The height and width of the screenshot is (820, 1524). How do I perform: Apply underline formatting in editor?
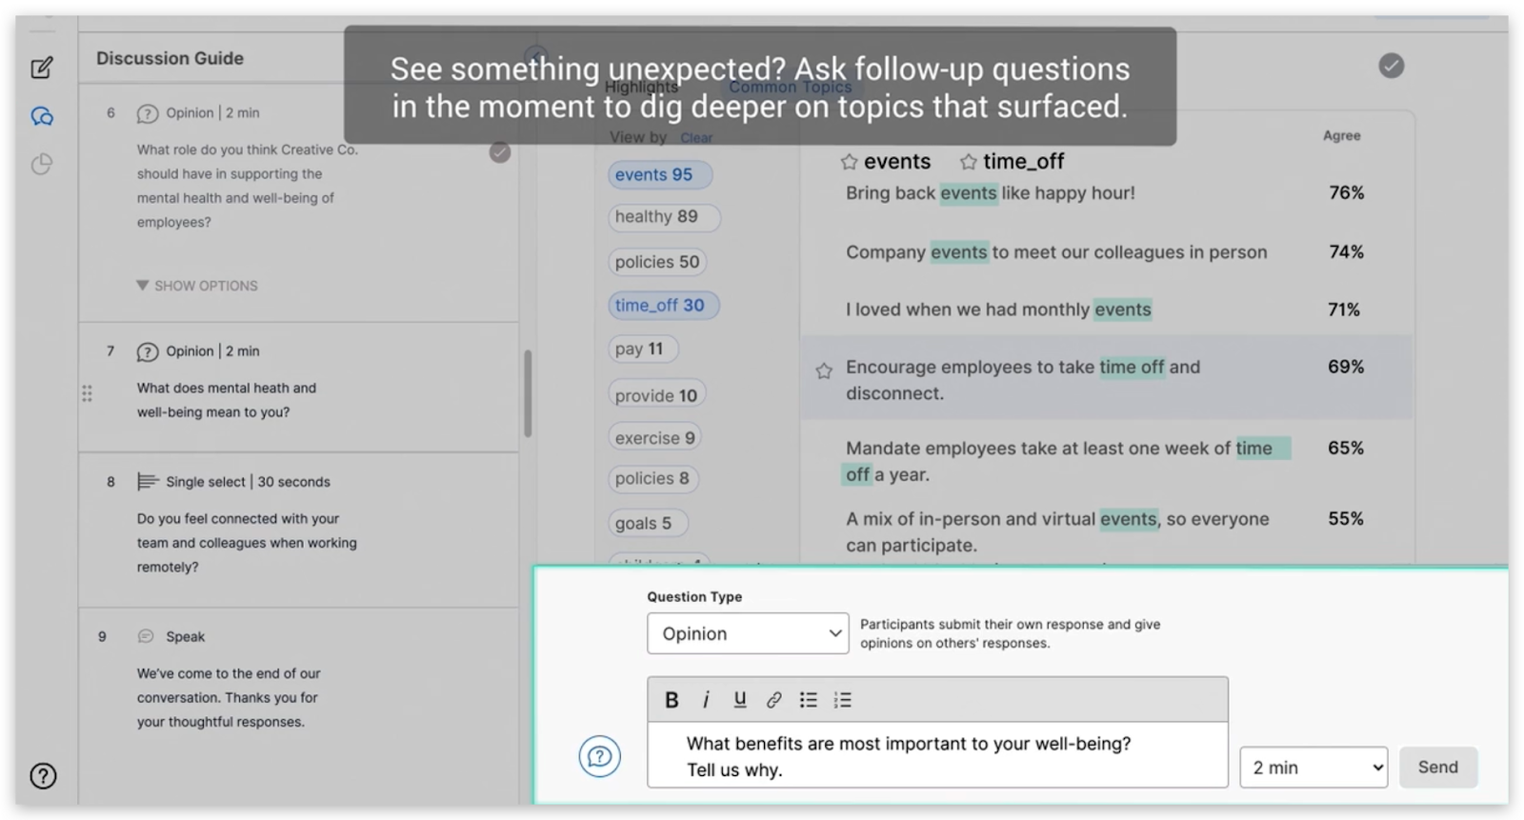tap(739, 700)
